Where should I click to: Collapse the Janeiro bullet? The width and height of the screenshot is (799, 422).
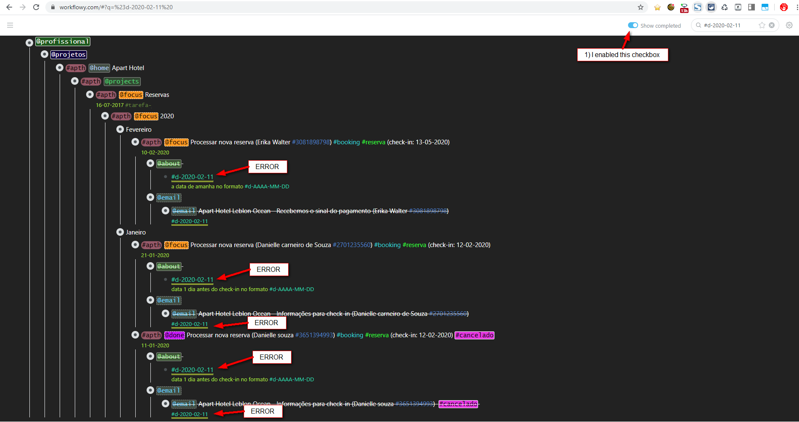(x=120, y=232)
